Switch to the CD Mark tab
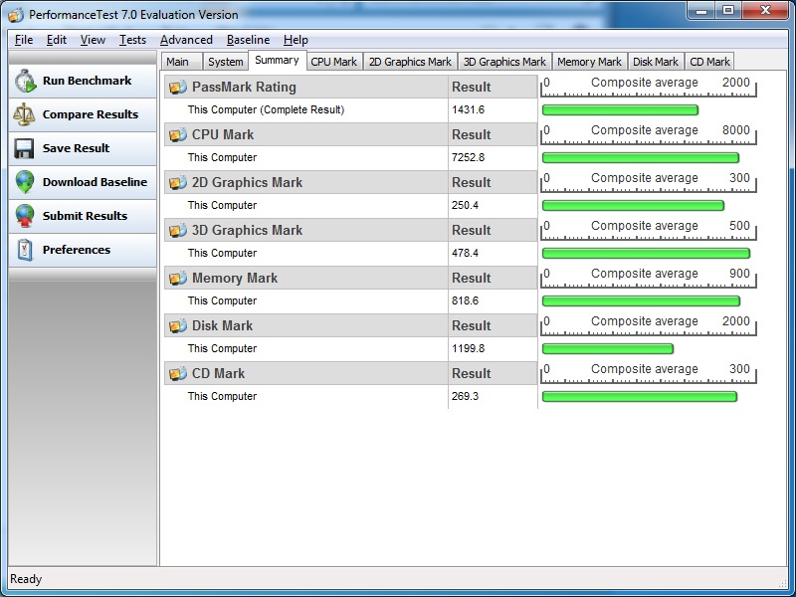Image resolution: width=796 pixels, height=597 pixels. click(709, 62)
